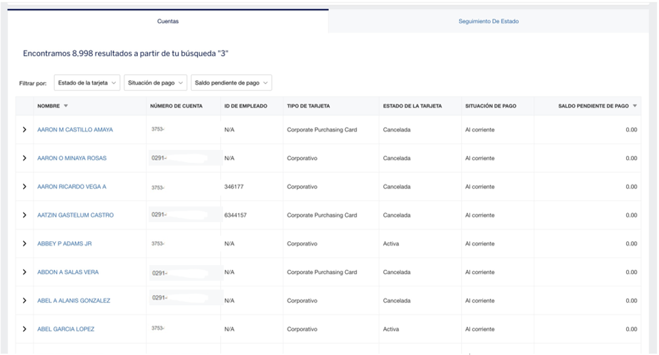Image resolution: width=659 pixels, height=355 pixels.
Task: Expand the Aaron Ricardo Vega A row
Action: pos(24,187)
